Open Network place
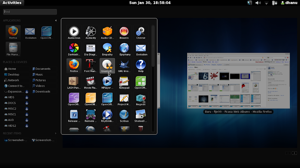The width and height of the screenshot is (300, 168). pyautogui.click(x=12, y=80)
